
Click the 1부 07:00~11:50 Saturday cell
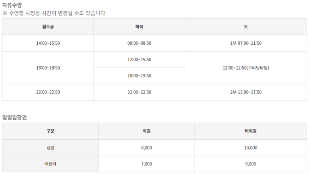tap(246, 43)
